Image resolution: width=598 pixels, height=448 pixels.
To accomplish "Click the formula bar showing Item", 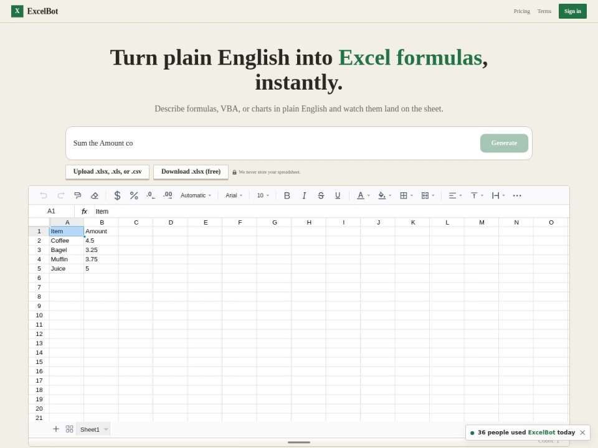I will coord(331,211).
